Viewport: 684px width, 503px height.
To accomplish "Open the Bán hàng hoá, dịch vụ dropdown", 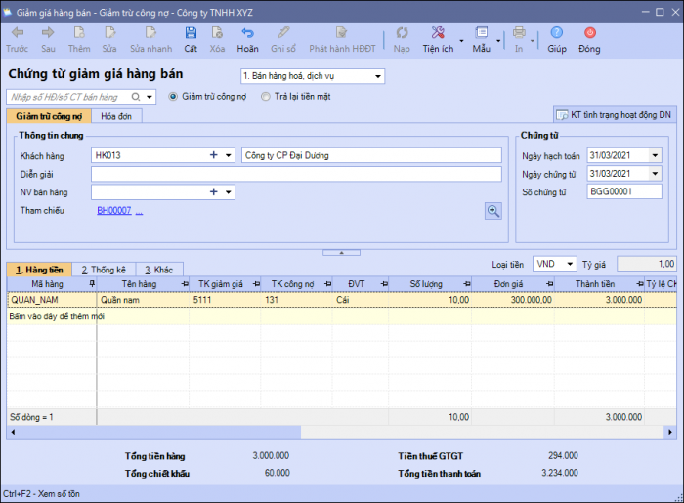I will [378, 76].
